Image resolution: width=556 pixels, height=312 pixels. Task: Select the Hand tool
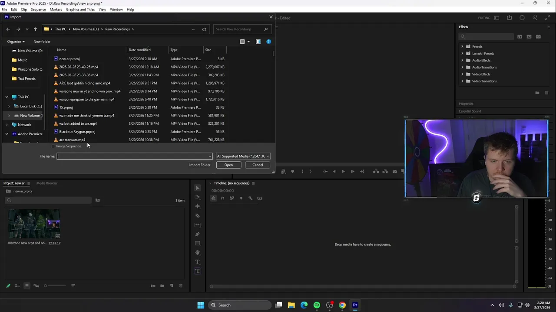[x=198, y=253]
